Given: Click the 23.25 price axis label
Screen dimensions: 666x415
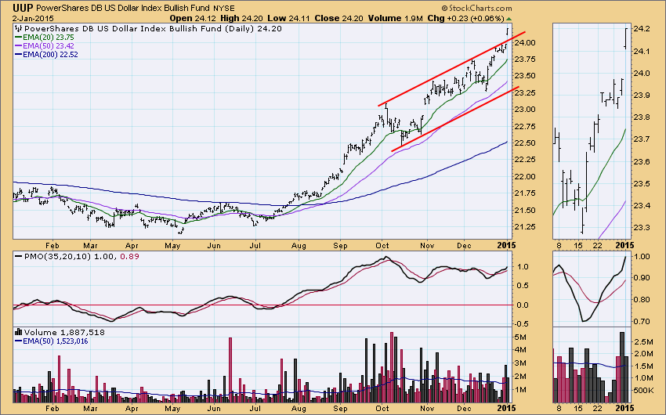Looking at the screenshot, I should 524,93.
